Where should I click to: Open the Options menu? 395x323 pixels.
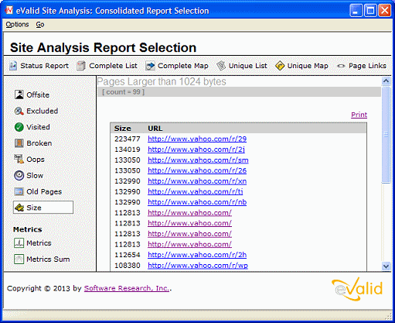click(x=17, y=25)
